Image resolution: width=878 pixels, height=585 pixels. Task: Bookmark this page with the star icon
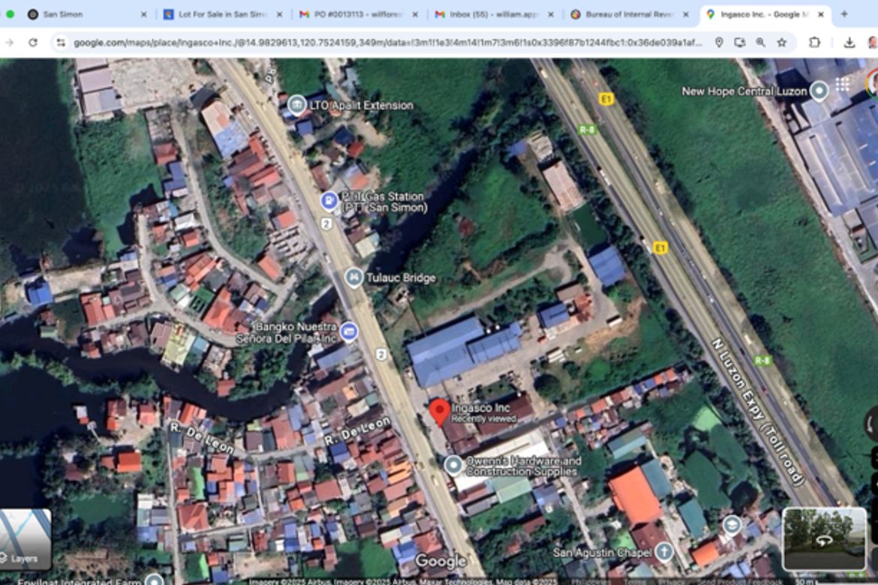[782, 43]
